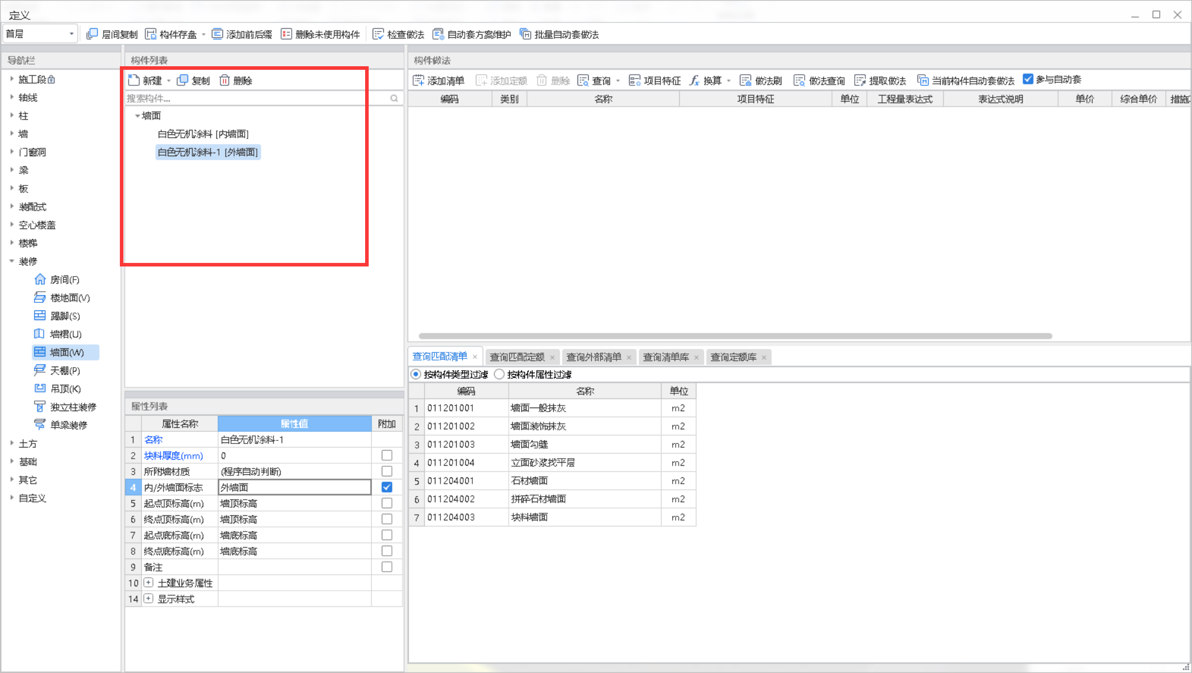Click the 层间复制 toolbar icon

pos(92,34)
